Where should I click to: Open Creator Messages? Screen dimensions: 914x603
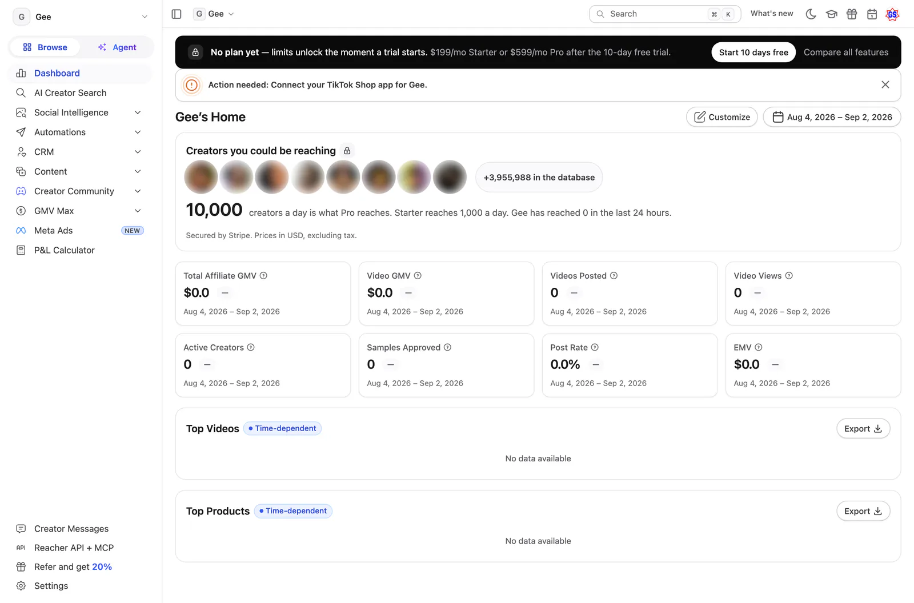80,529
